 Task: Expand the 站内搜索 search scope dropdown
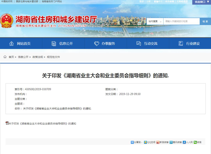(x=155, y=21)
